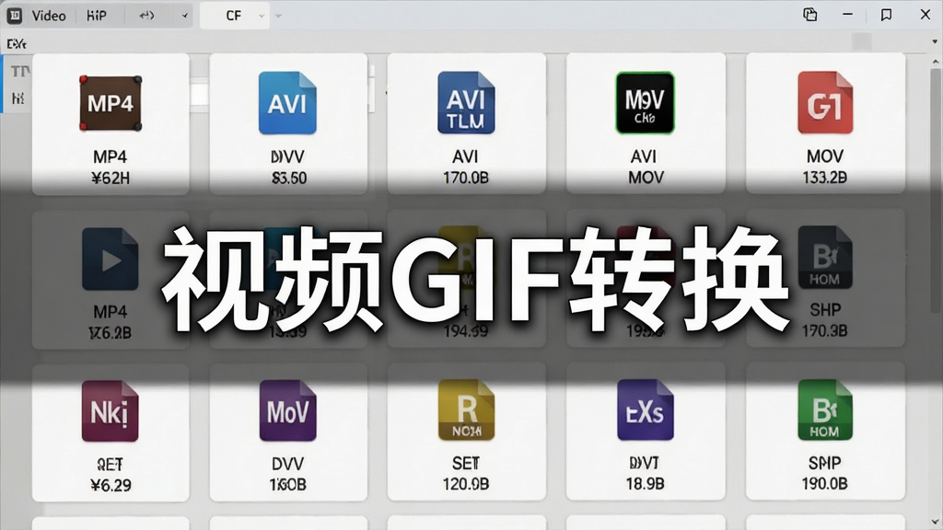Select the green Bt HOM file icon

(x=825, y=410)
